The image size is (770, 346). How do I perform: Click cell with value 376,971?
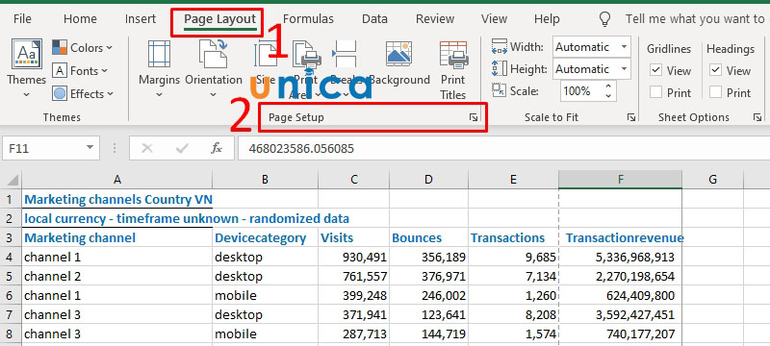tap(428, 276)
